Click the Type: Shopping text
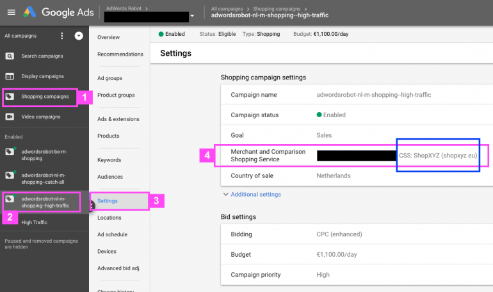 tap(261, 34)
